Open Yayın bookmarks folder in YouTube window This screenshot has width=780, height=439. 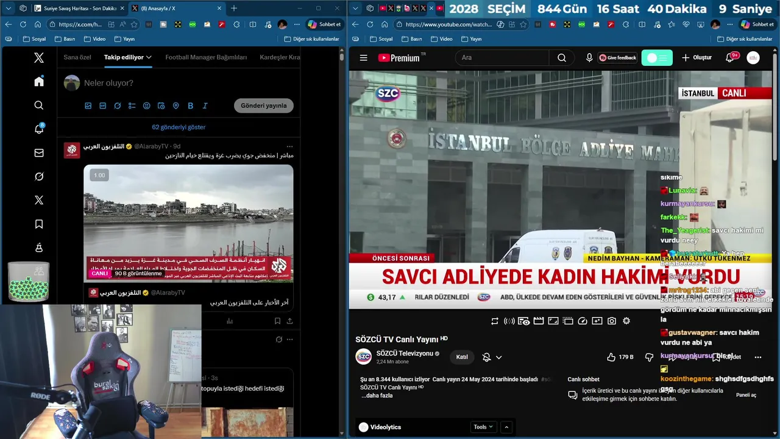click(x=472, y=38)
